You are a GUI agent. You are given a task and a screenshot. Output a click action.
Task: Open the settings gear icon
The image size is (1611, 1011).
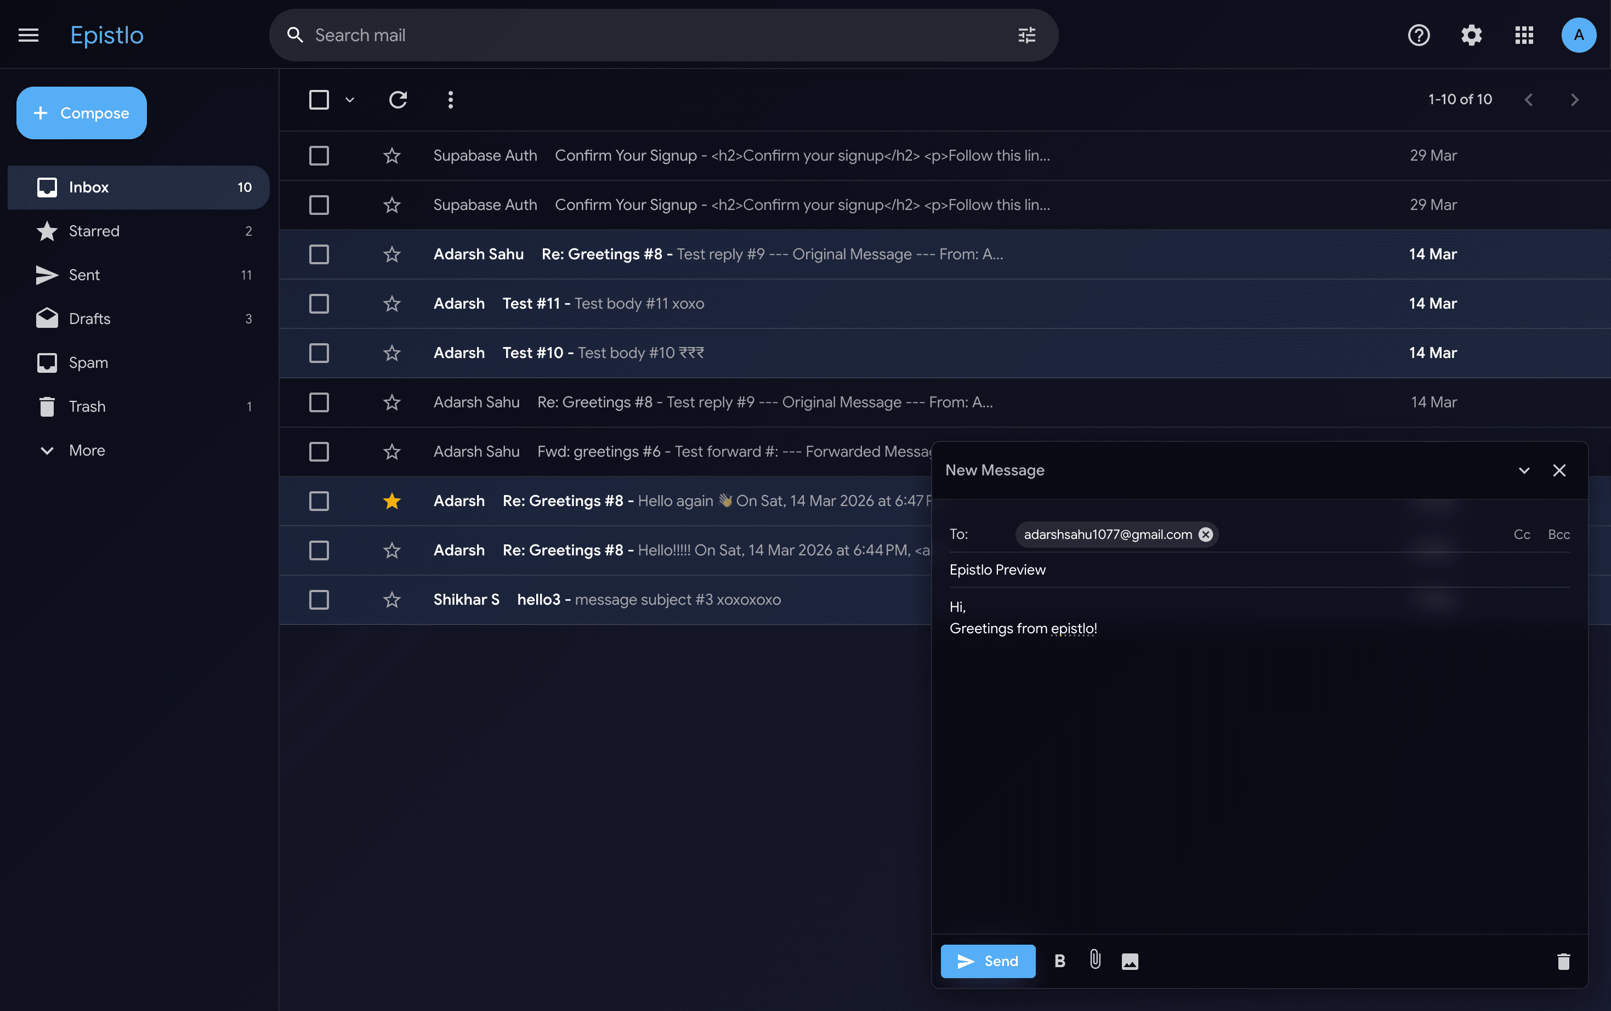(x=1471, y=35)
